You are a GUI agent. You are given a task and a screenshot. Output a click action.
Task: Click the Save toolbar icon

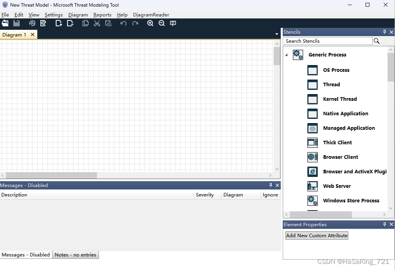click(16, 24)
